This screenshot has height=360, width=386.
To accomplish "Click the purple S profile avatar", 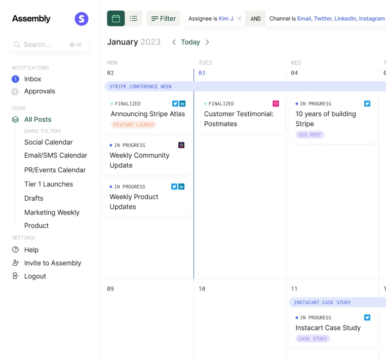I will [82, 19].
